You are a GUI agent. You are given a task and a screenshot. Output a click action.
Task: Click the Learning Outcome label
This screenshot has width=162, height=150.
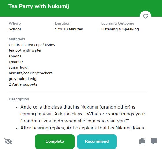118,24
